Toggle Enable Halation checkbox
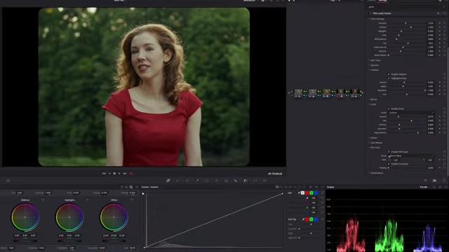The image size is (449, 252). click(389, 74)
